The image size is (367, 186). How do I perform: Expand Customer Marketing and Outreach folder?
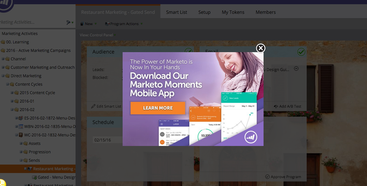[x=3, y=67]
